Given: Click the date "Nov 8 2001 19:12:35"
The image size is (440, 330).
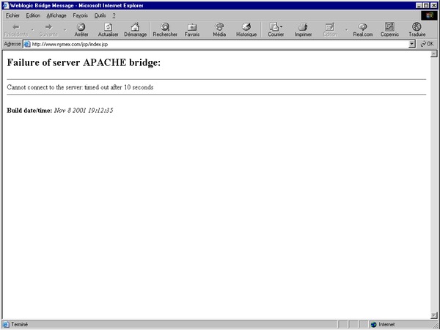Looking at the screenshot, I should coord(84,110).
